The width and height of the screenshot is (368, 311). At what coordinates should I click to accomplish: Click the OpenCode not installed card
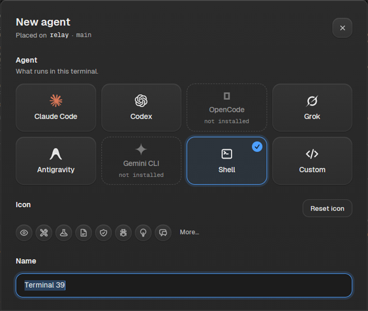point(227,107)
